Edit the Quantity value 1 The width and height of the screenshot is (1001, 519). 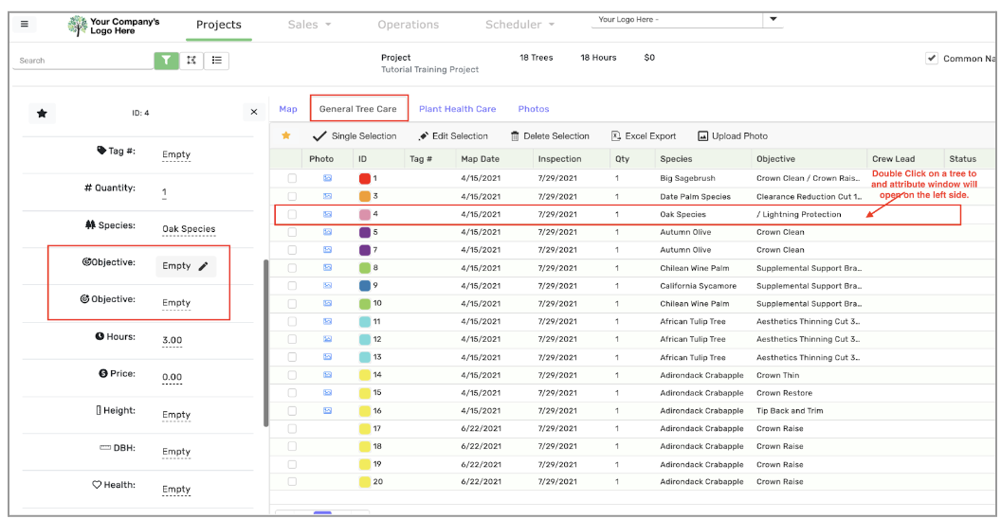click(x=164, y=192)
